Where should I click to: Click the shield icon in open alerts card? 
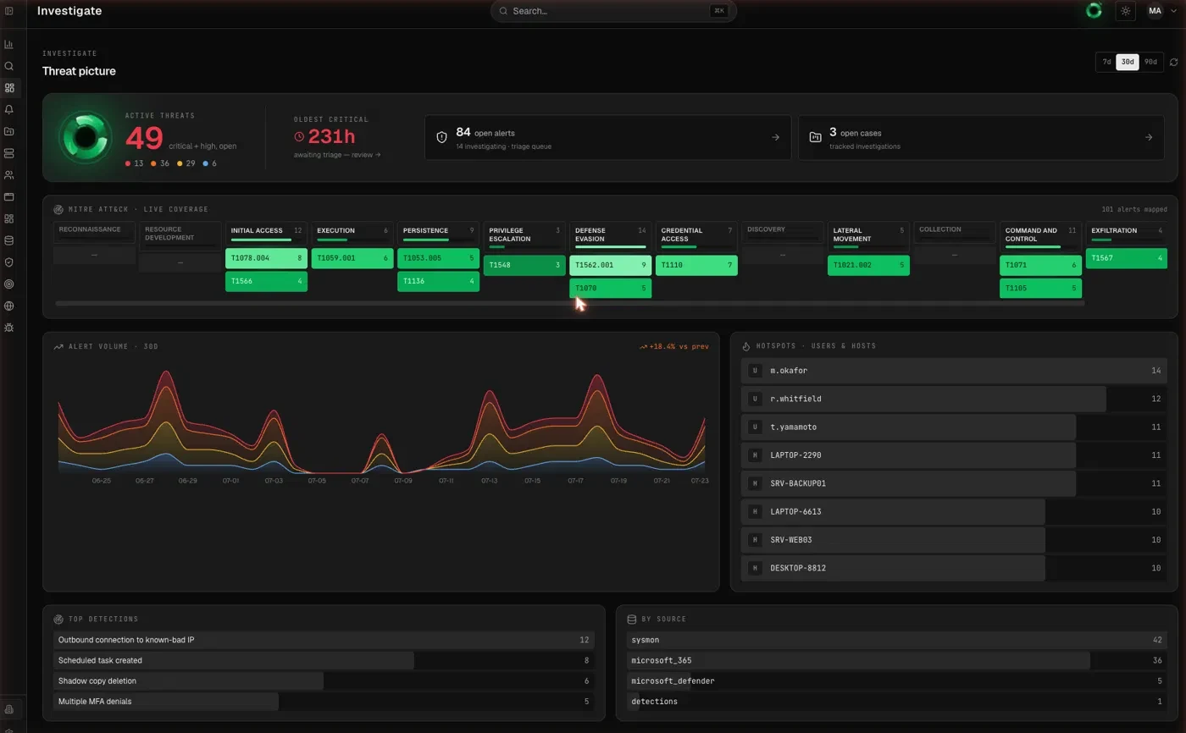441,137
